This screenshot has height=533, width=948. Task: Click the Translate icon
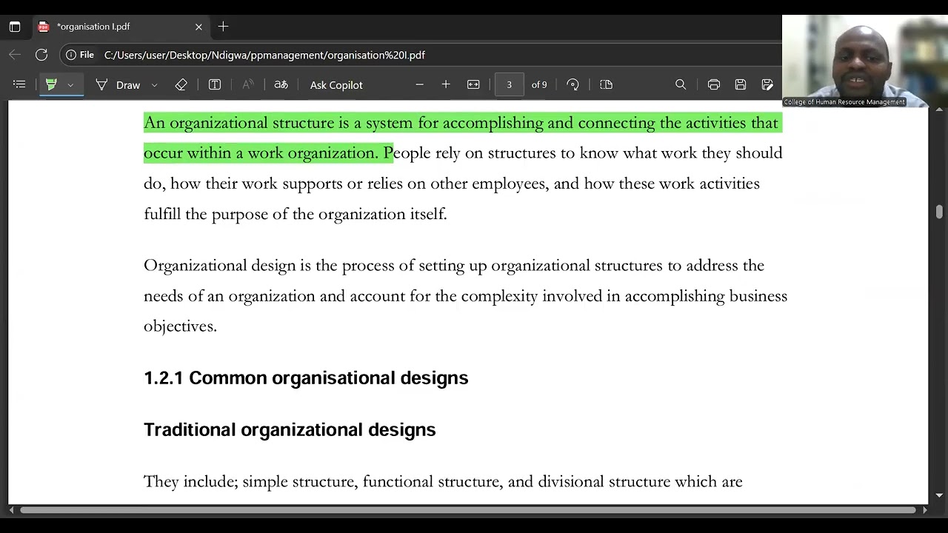[x=281, y=85]
